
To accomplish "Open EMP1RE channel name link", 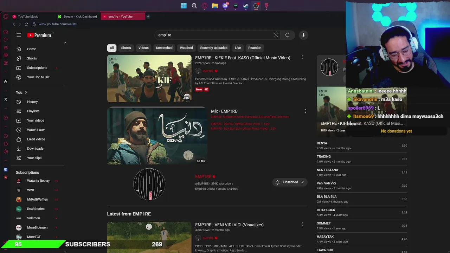I will coord(203,177).
